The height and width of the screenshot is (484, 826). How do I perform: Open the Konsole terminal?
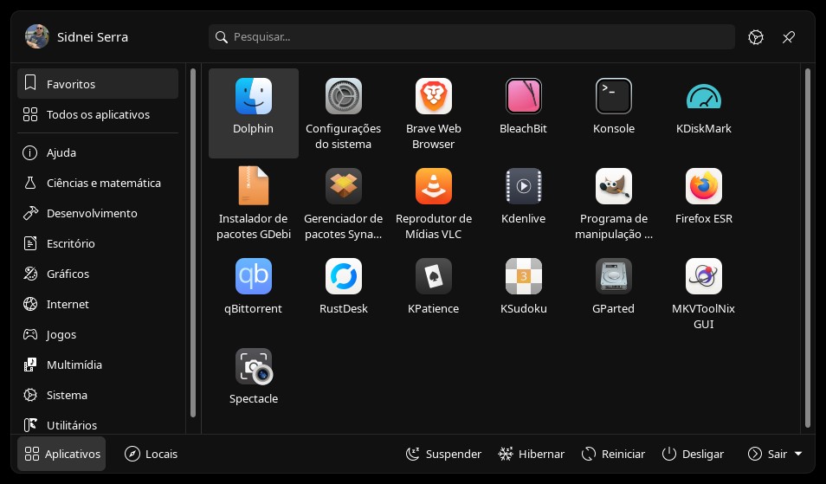pos(614,113)
